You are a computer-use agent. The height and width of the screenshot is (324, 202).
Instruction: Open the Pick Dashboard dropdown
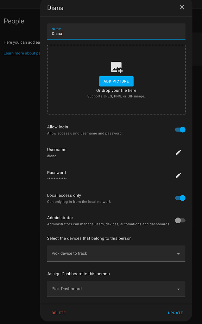[116, 289]
